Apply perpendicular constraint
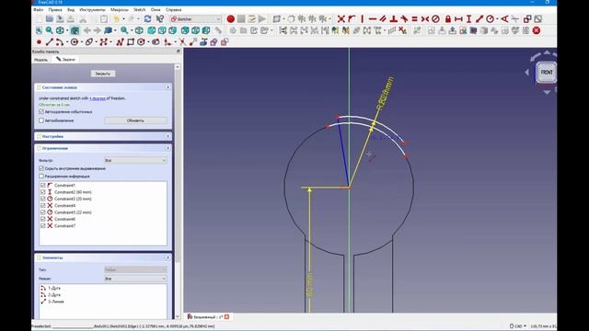The width and height of the screenshot is (589, 331). click(394, 18)
